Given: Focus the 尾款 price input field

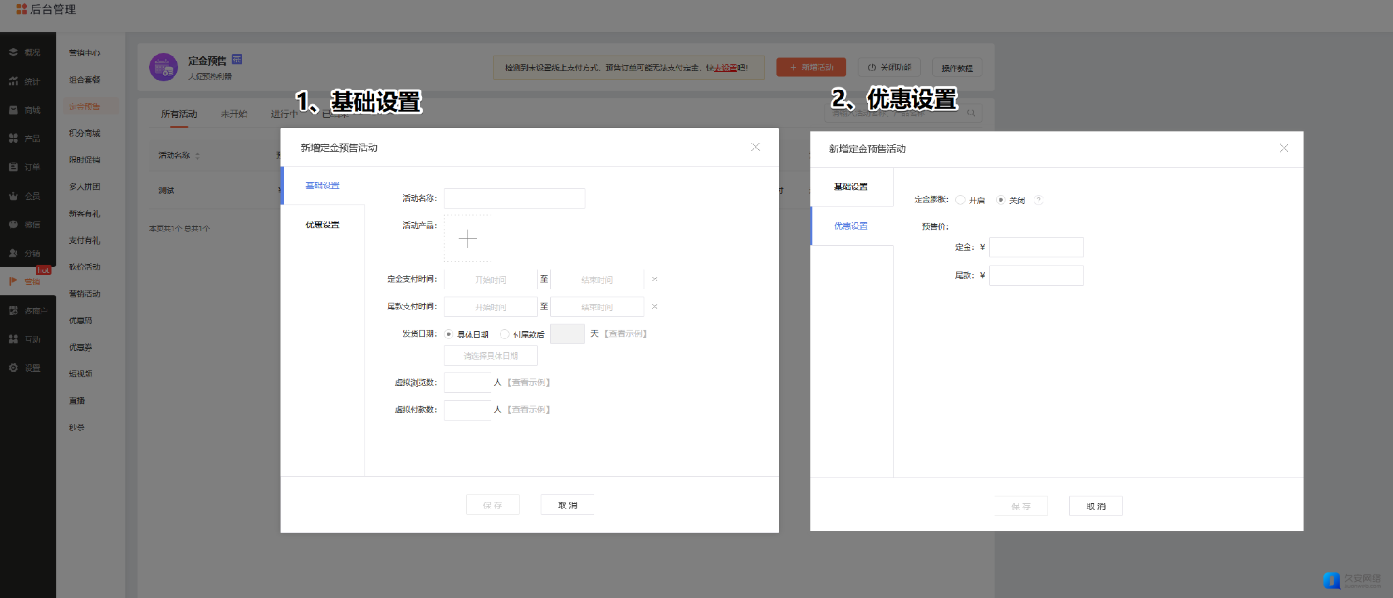Looking at the screenshot, I should (1037, 276).
